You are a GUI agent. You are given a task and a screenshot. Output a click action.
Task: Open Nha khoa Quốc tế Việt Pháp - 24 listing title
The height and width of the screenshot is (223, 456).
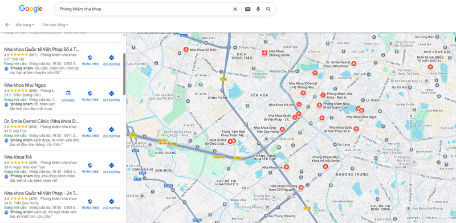click(42, 193)
